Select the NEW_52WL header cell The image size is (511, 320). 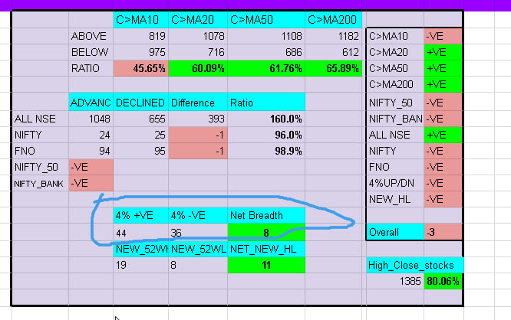coord(198,249)
